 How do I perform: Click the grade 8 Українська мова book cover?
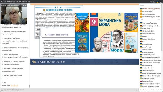pos(131,43)
